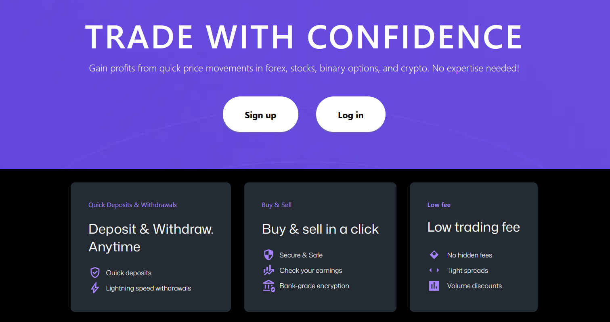The width and height of the screenshot is (610, 322).
Task: Click the Volume discounts bar chart icon
Action: coord(434,286)
